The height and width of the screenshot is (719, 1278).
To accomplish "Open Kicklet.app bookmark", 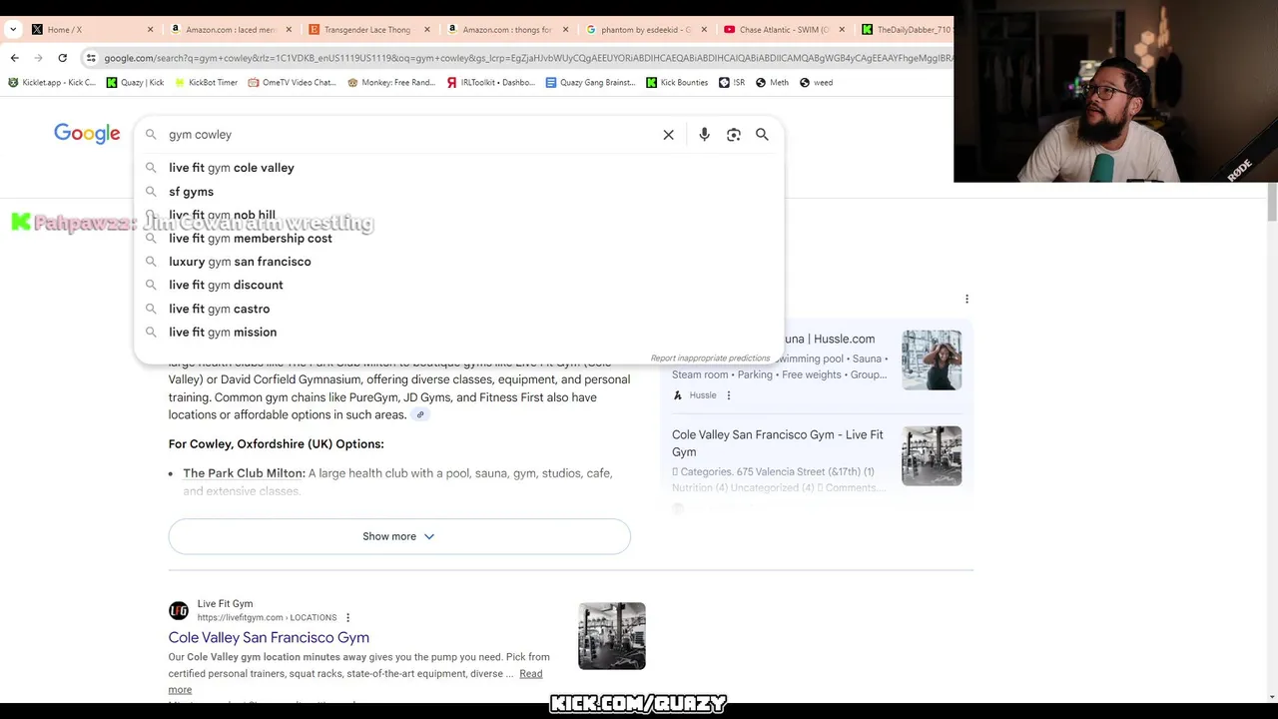I will pos(52,83).
